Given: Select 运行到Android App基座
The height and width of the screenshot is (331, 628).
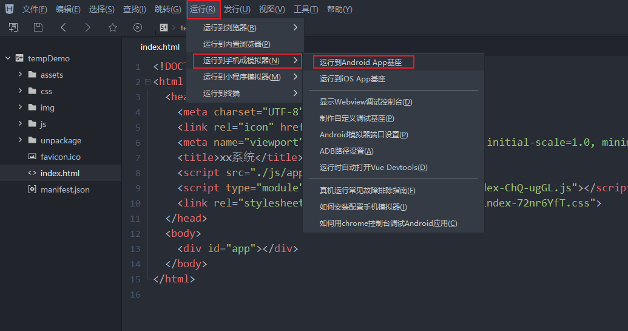Looking at the screenshot, I should 393,62.
